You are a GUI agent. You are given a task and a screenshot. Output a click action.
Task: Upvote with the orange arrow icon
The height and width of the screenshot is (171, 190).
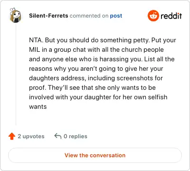point(12,136)
